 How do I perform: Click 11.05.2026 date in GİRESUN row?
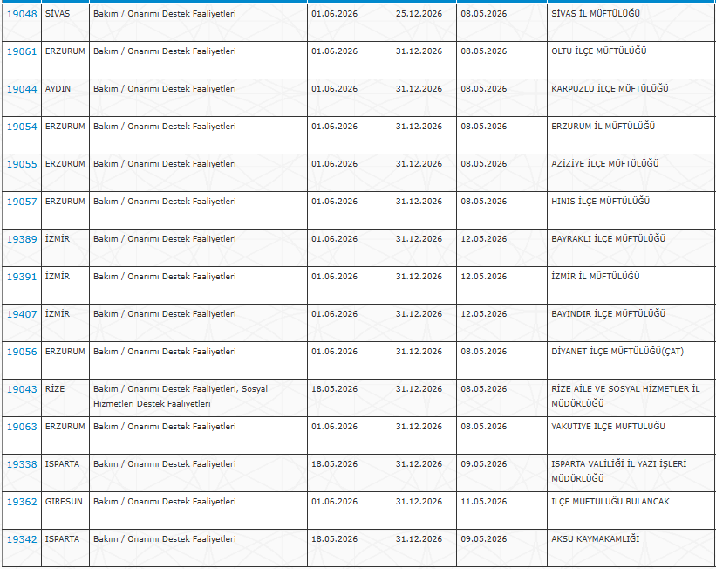[483, 501]
